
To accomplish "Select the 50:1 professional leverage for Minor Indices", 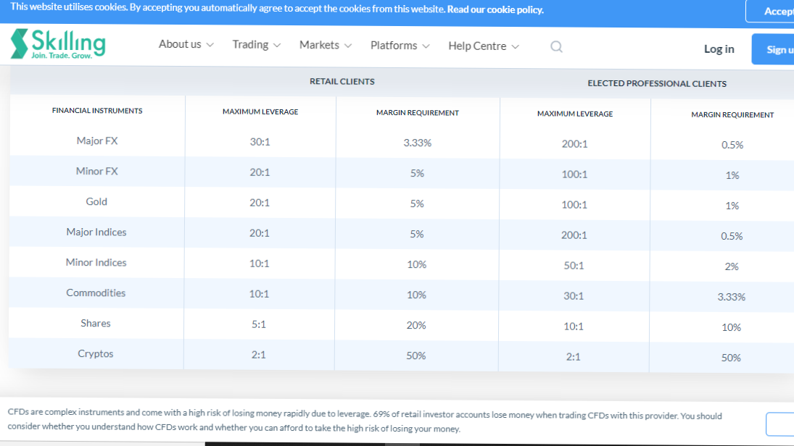I will click(x=574, y=265).
